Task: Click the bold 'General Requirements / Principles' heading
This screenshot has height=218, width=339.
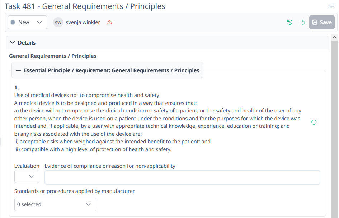Action: [53, 56]
